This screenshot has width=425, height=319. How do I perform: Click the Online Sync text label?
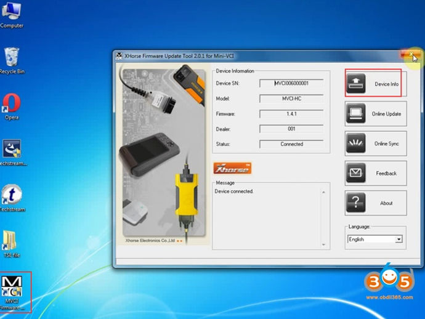(x=387, y=143)
